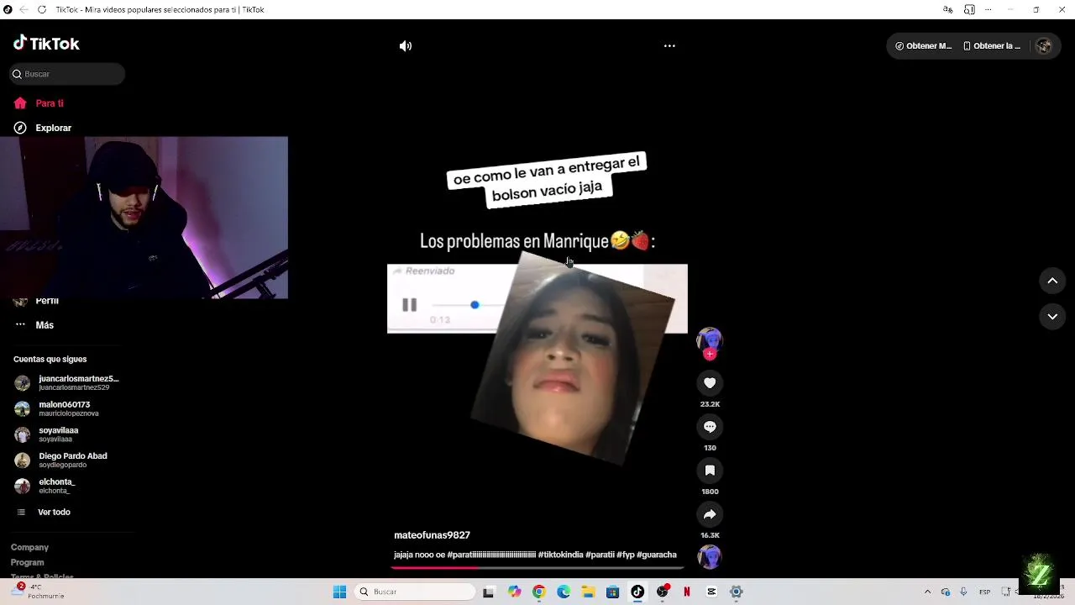
Task: Open mateofunas9827 username link
Action: (432, 535)
